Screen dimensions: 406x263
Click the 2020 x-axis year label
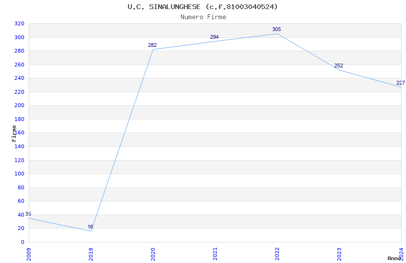click(x=153, y=253)
